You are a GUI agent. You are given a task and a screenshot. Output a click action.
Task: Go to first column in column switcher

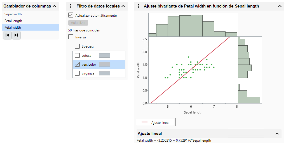pos(7,35)
